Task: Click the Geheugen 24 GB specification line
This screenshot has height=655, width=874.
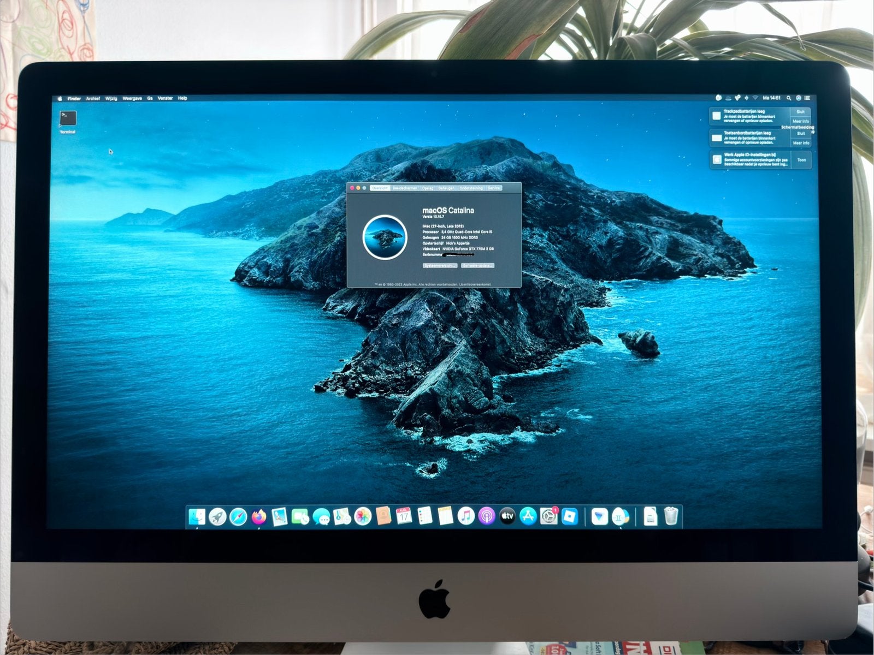Action: [450, 237]
